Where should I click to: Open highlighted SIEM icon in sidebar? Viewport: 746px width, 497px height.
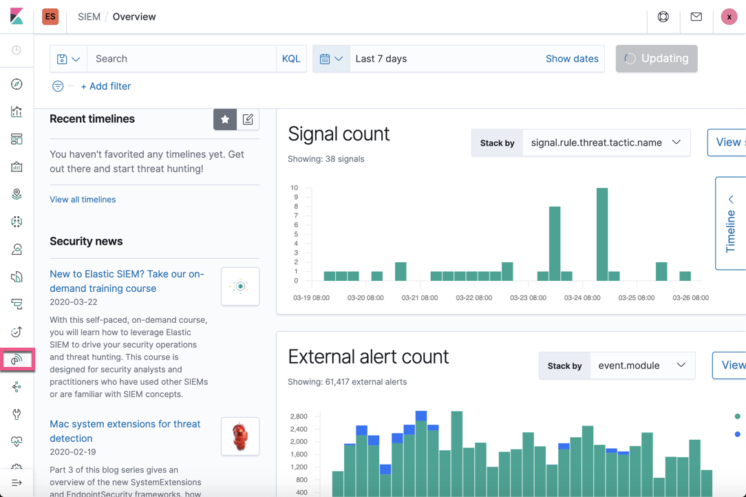(x=17, y=359)
